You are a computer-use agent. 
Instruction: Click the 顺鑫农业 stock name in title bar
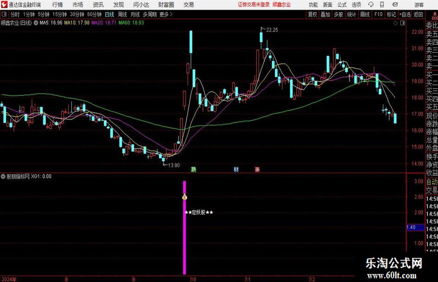click(x=282, y=5)
